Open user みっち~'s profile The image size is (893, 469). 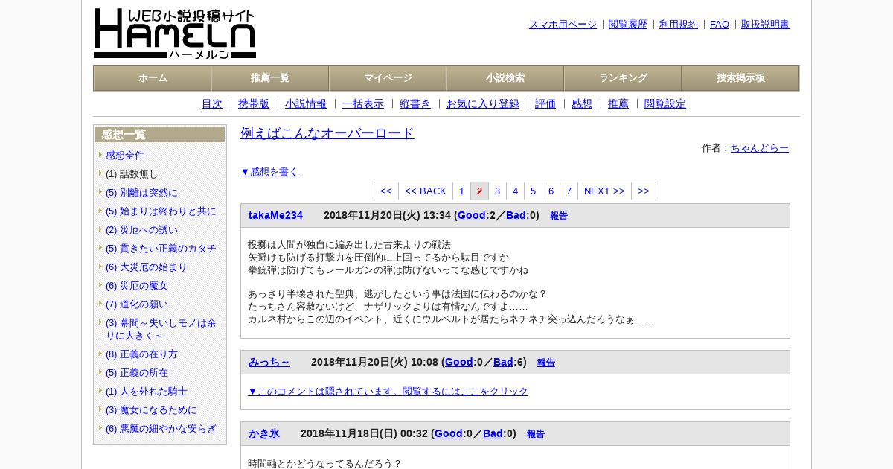269,363
